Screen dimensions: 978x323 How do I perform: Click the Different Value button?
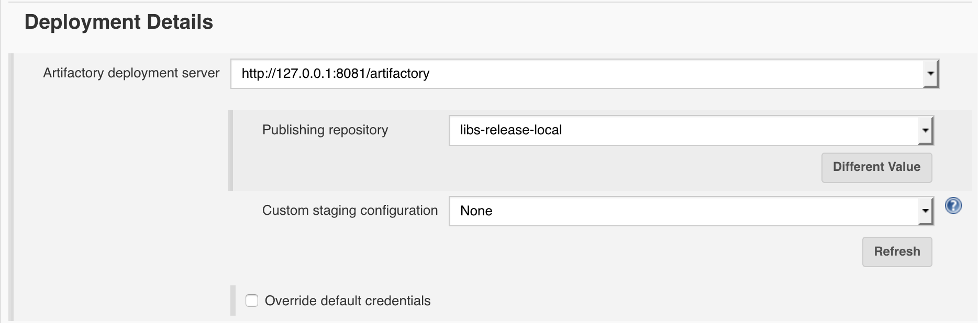tap(876, 167)
